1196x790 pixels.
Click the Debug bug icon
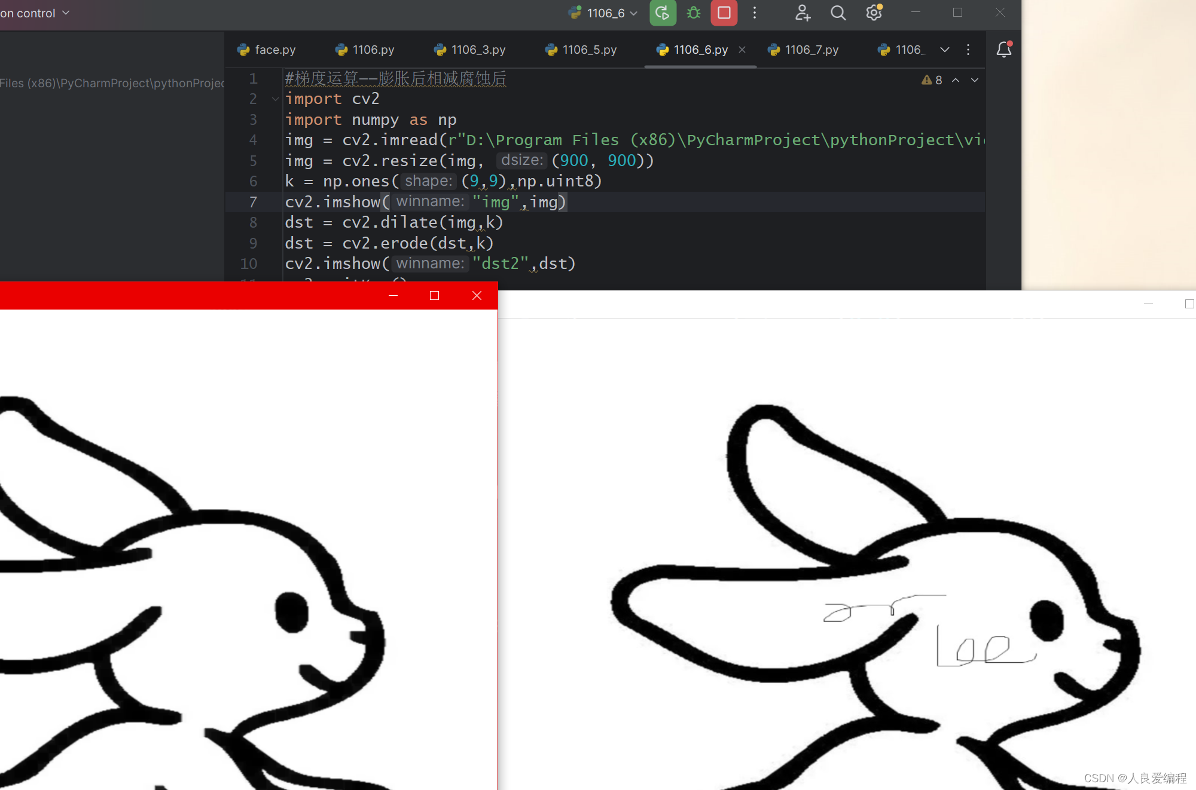pos(694,13)
